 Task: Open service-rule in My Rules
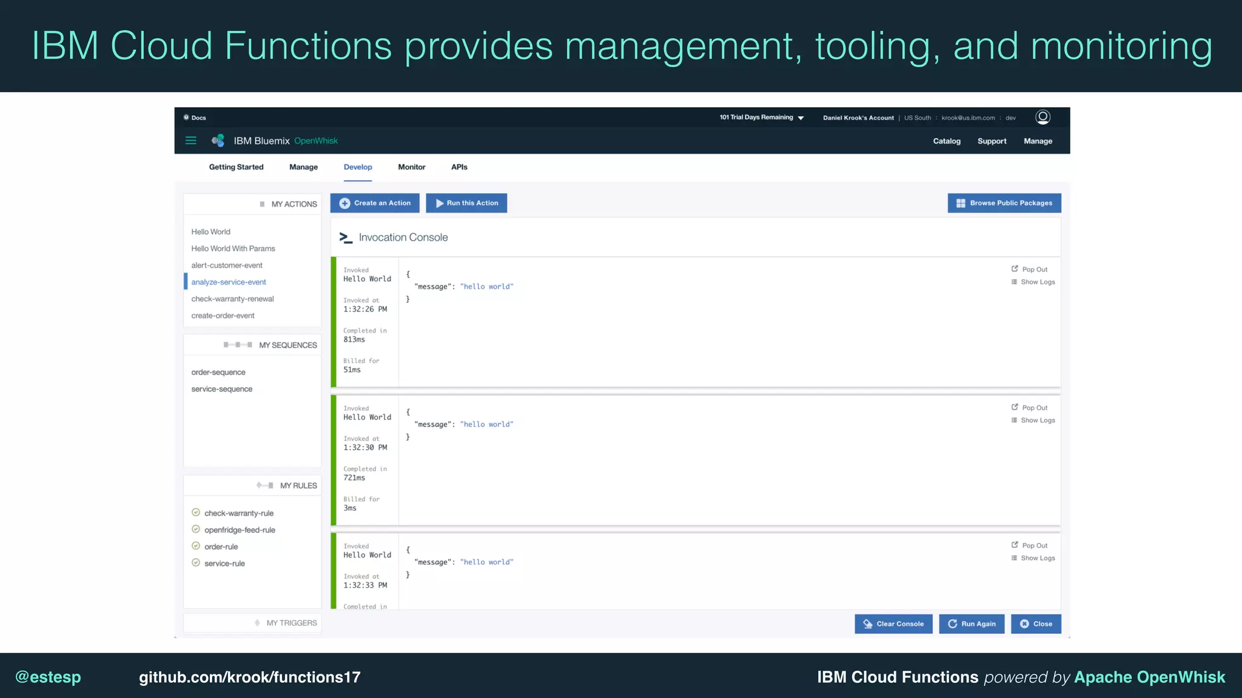coord(225,563)
